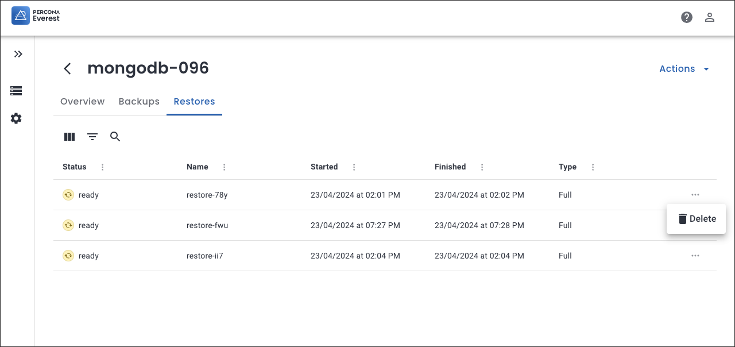The height and width of the screenshot is (347, 735).
Task: Open Status column options menu
Action: 103,167
